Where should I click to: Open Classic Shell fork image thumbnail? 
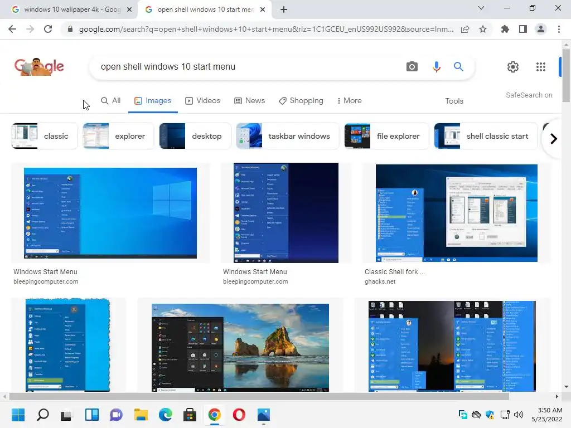click(x=457, y=213)
